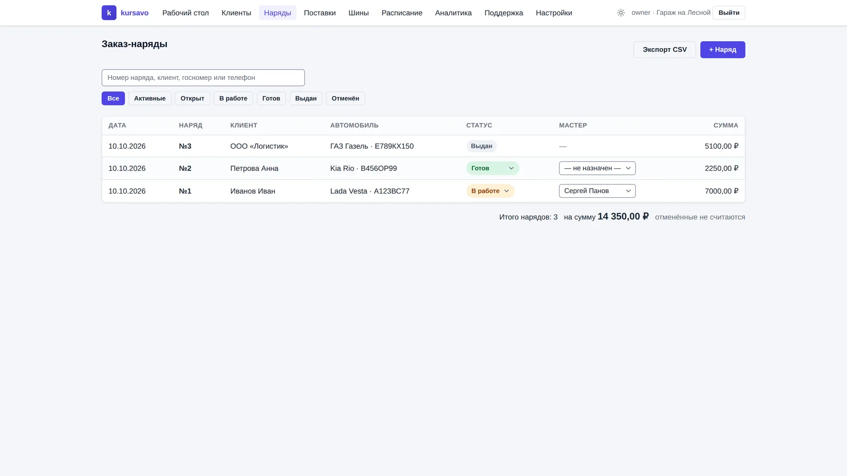Select the Все filter chip
This screenshot has width=847, height=476.
tap(113, 98)
